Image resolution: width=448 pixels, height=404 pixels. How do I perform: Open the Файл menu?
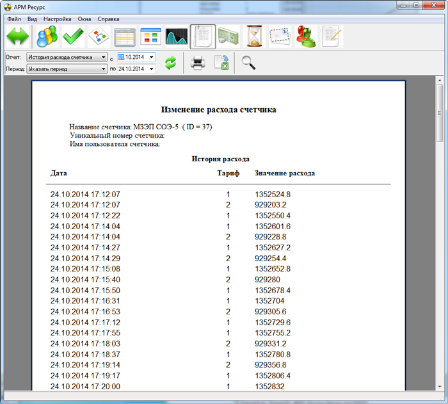14,19
